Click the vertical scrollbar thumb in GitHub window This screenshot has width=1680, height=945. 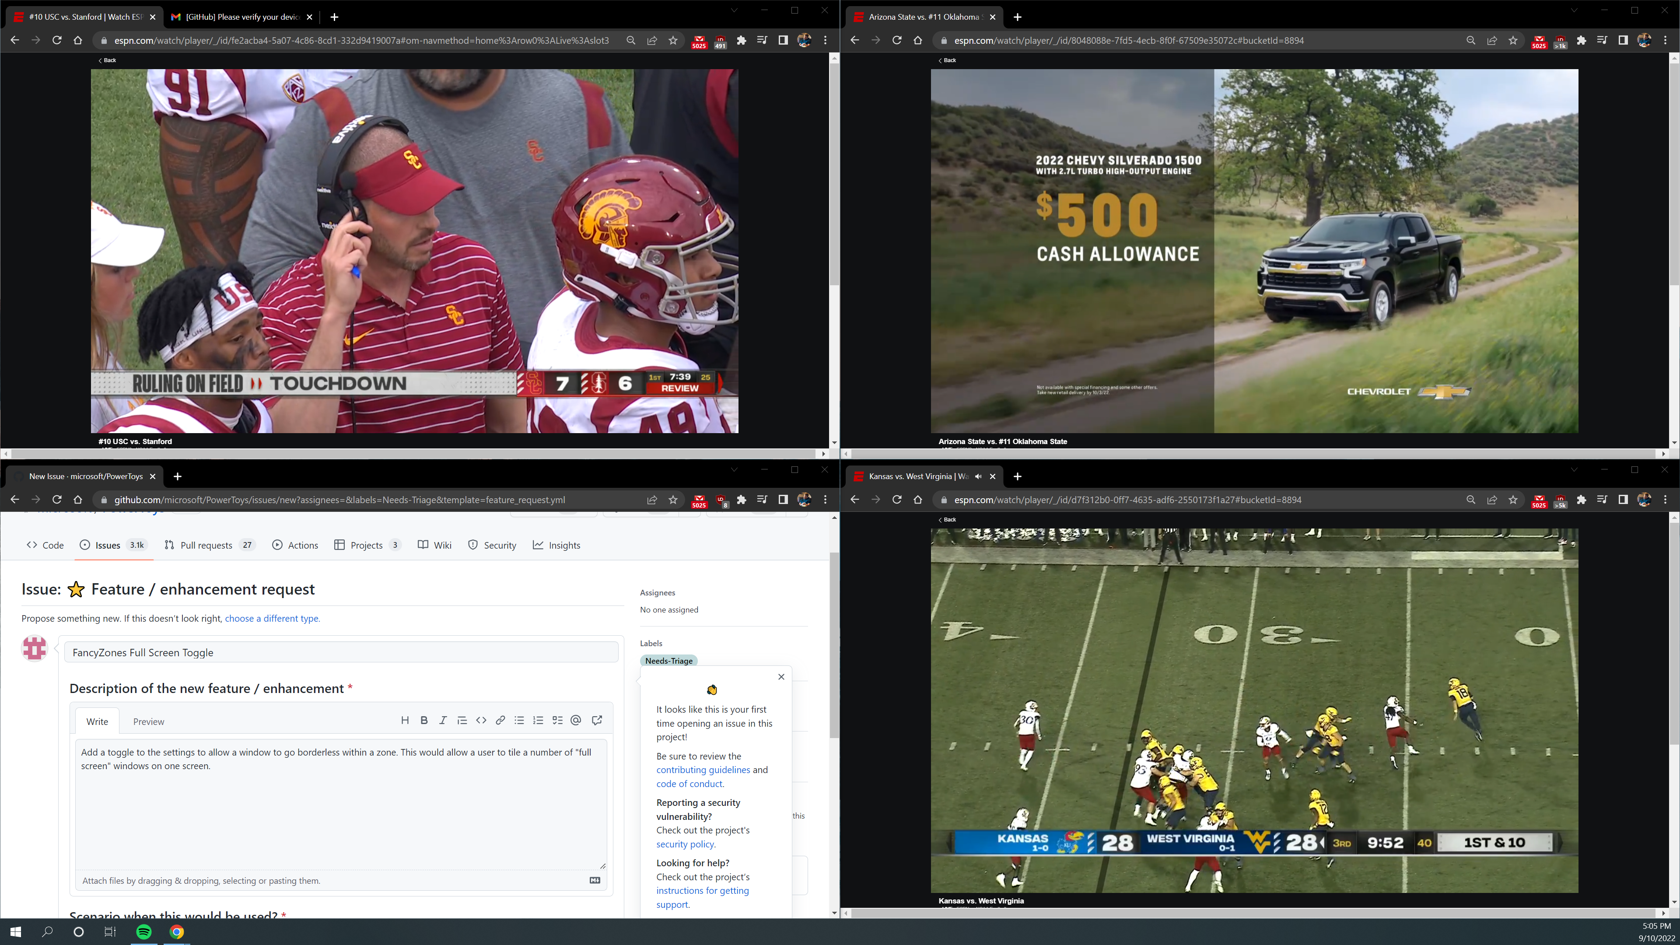point(834,646)
